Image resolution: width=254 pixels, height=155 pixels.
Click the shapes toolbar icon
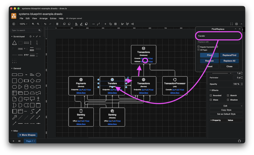pos(110,24)
